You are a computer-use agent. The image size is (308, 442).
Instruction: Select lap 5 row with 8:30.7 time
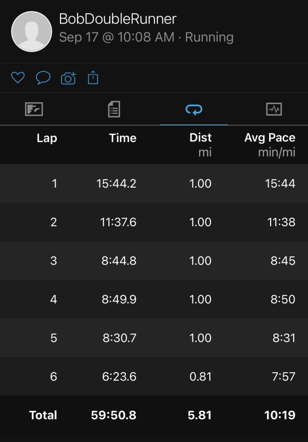pos(154,338)
